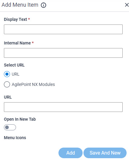This screenshot has width=129, height=160.
Task: Click the Open In New Tab label
Action: click(20, 119)
